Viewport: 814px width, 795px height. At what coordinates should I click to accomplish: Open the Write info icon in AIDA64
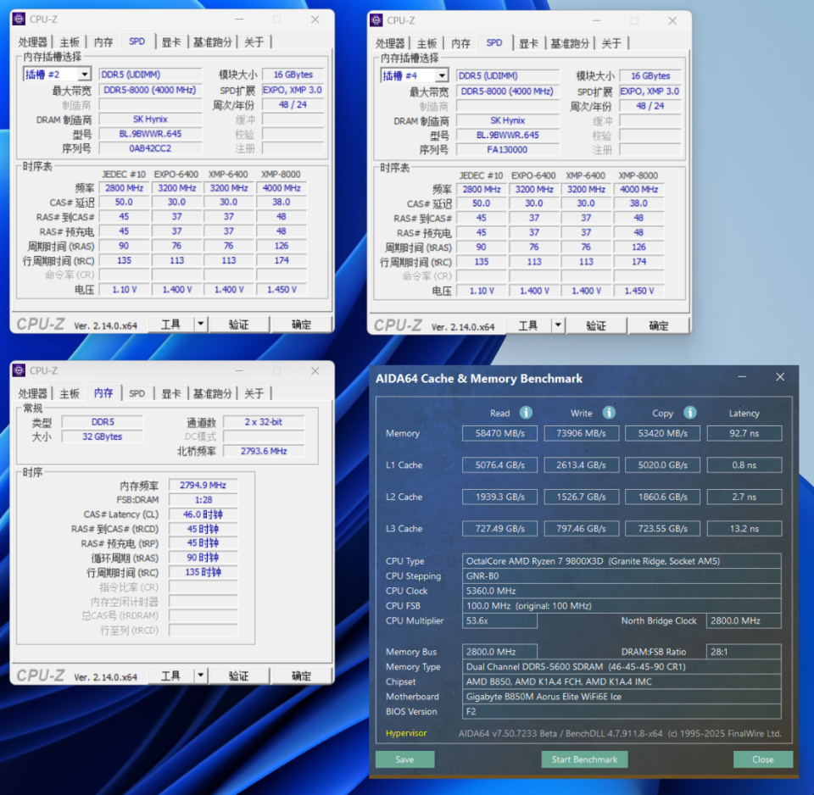(609, 413)
